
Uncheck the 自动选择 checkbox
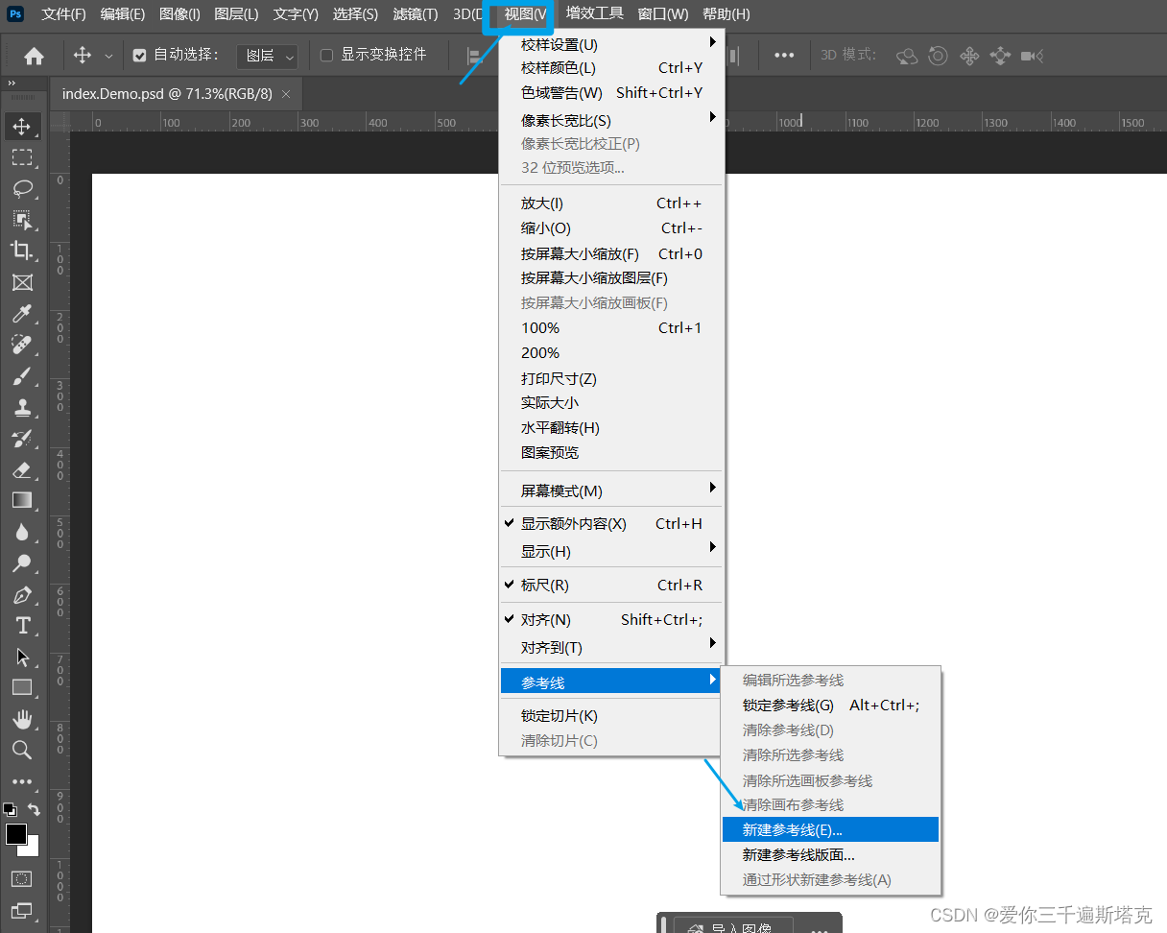pyautogui.click(x=139, y=56)
